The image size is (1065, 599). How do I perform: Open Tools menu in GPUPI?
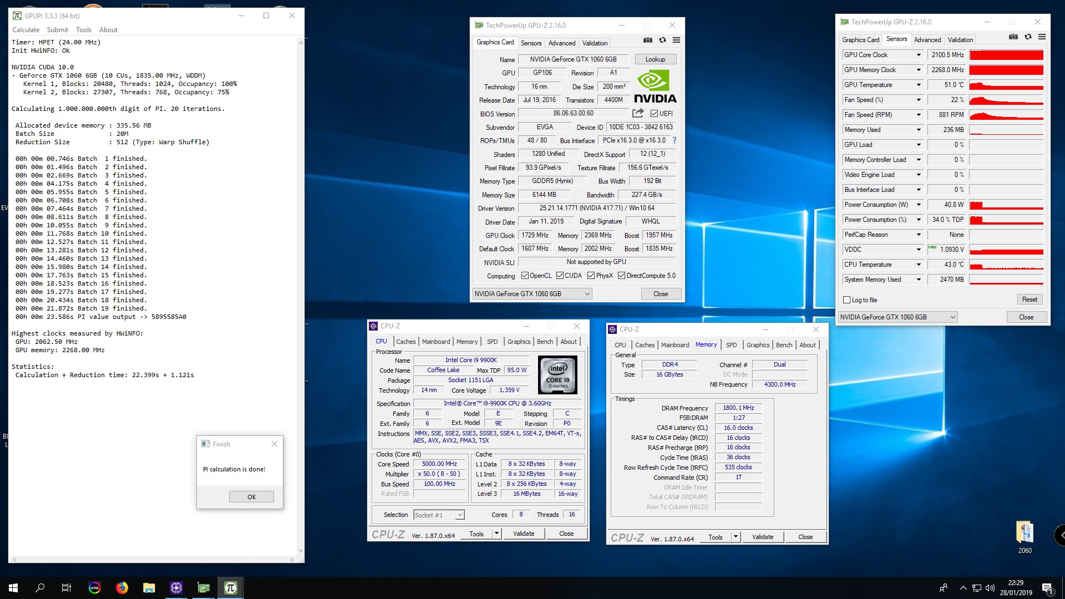coord(84,30)
